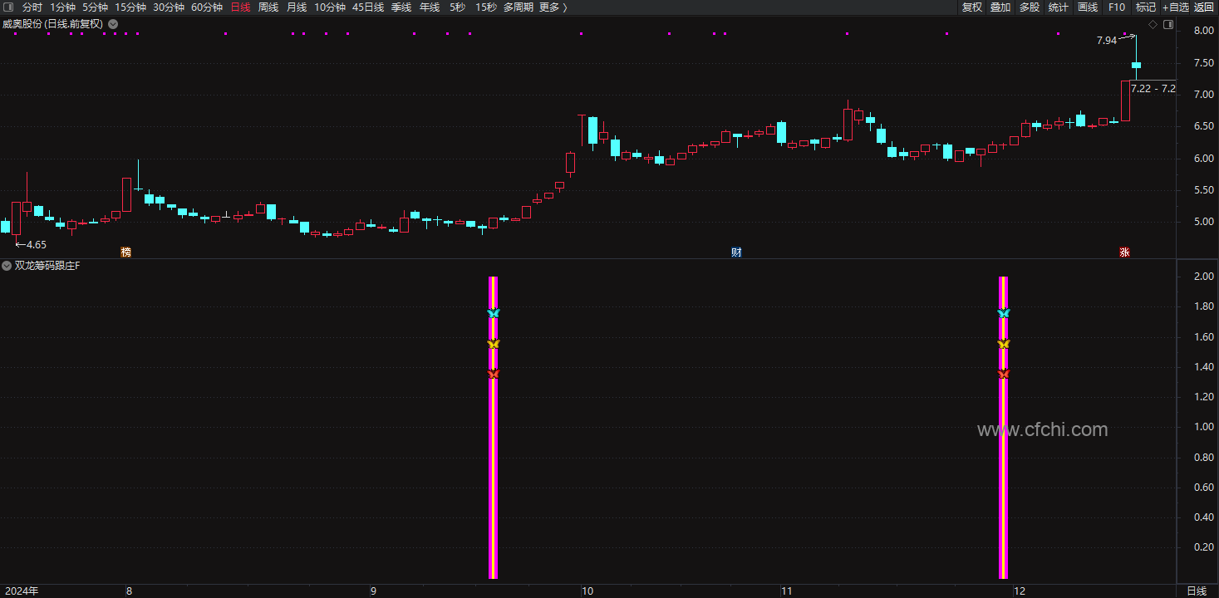The image size is (1219, 598).
Task: Open the 更多 periods menu
Action: point(553,7)
